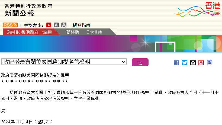Click the red download icon
222x125 pixels.
pyautogui.click(x=201, y=63)
